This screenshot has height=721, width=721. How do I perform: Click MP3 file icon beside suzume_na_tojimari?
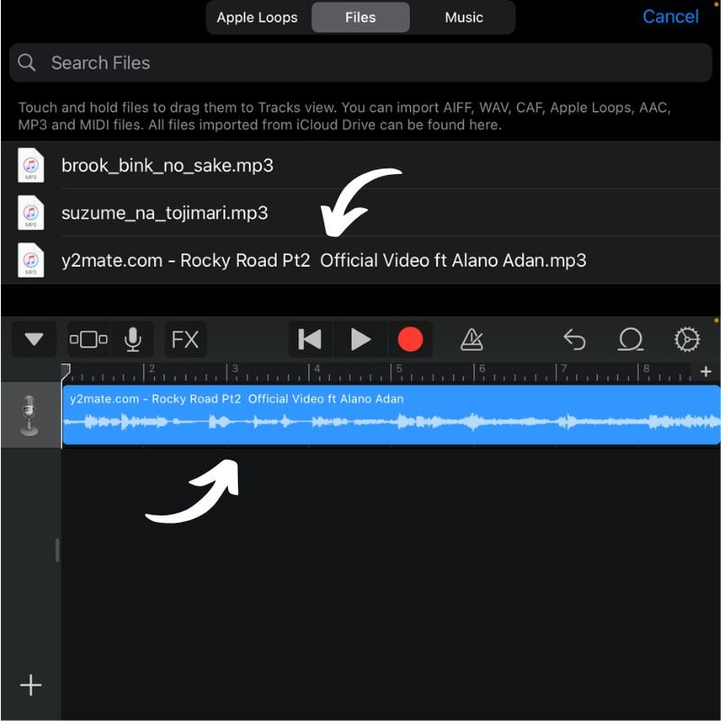(31, 213)
